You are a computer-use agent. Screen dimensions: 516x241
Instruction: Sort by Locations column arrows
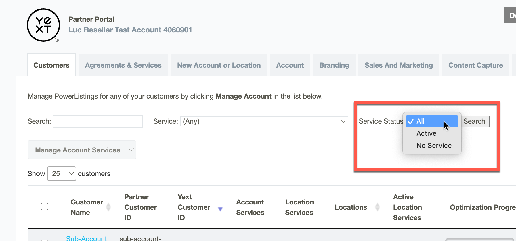coord(378,207)
